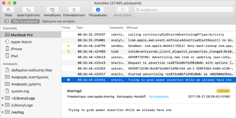
Task: Click the system.log document icon
Action: point(7,91)
